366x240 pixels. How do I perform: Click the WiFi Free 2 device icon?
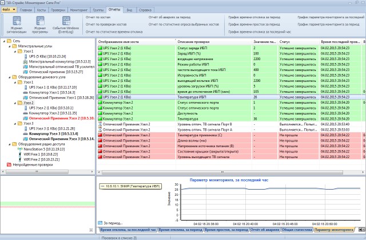point(21,159)
